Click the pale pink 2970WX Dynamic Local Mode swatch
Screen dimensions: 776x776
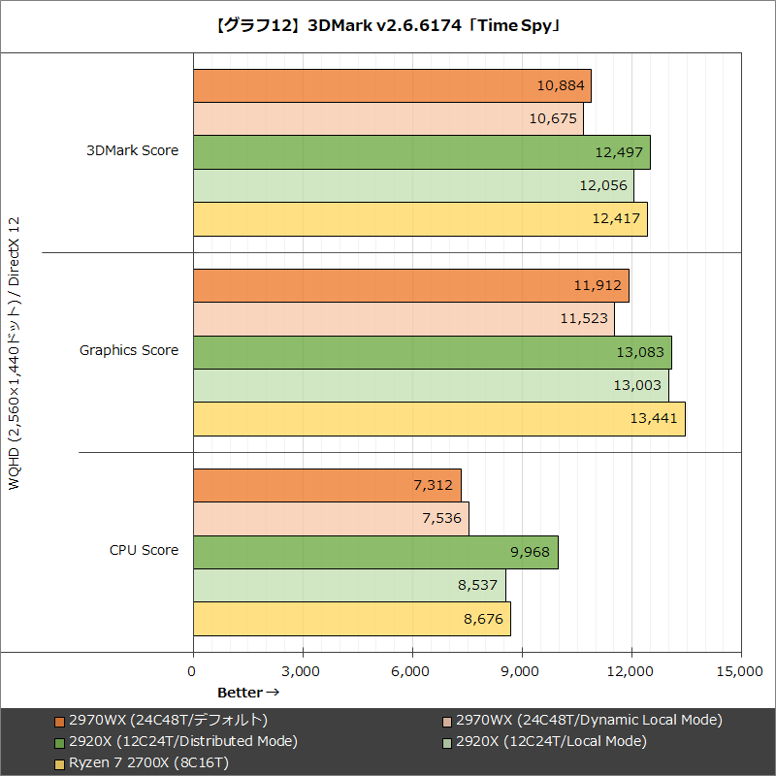pos(448,720)
